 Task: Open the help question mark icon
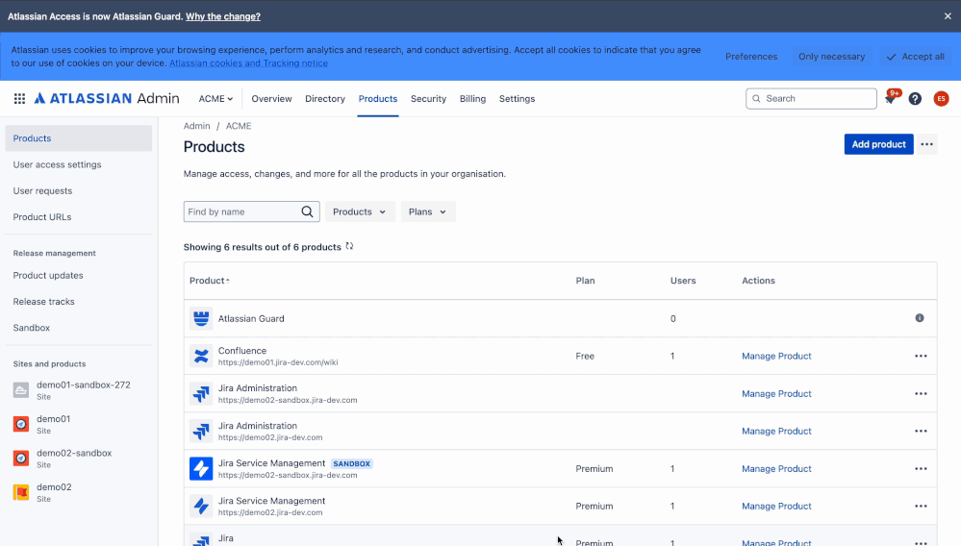point(915,99)
